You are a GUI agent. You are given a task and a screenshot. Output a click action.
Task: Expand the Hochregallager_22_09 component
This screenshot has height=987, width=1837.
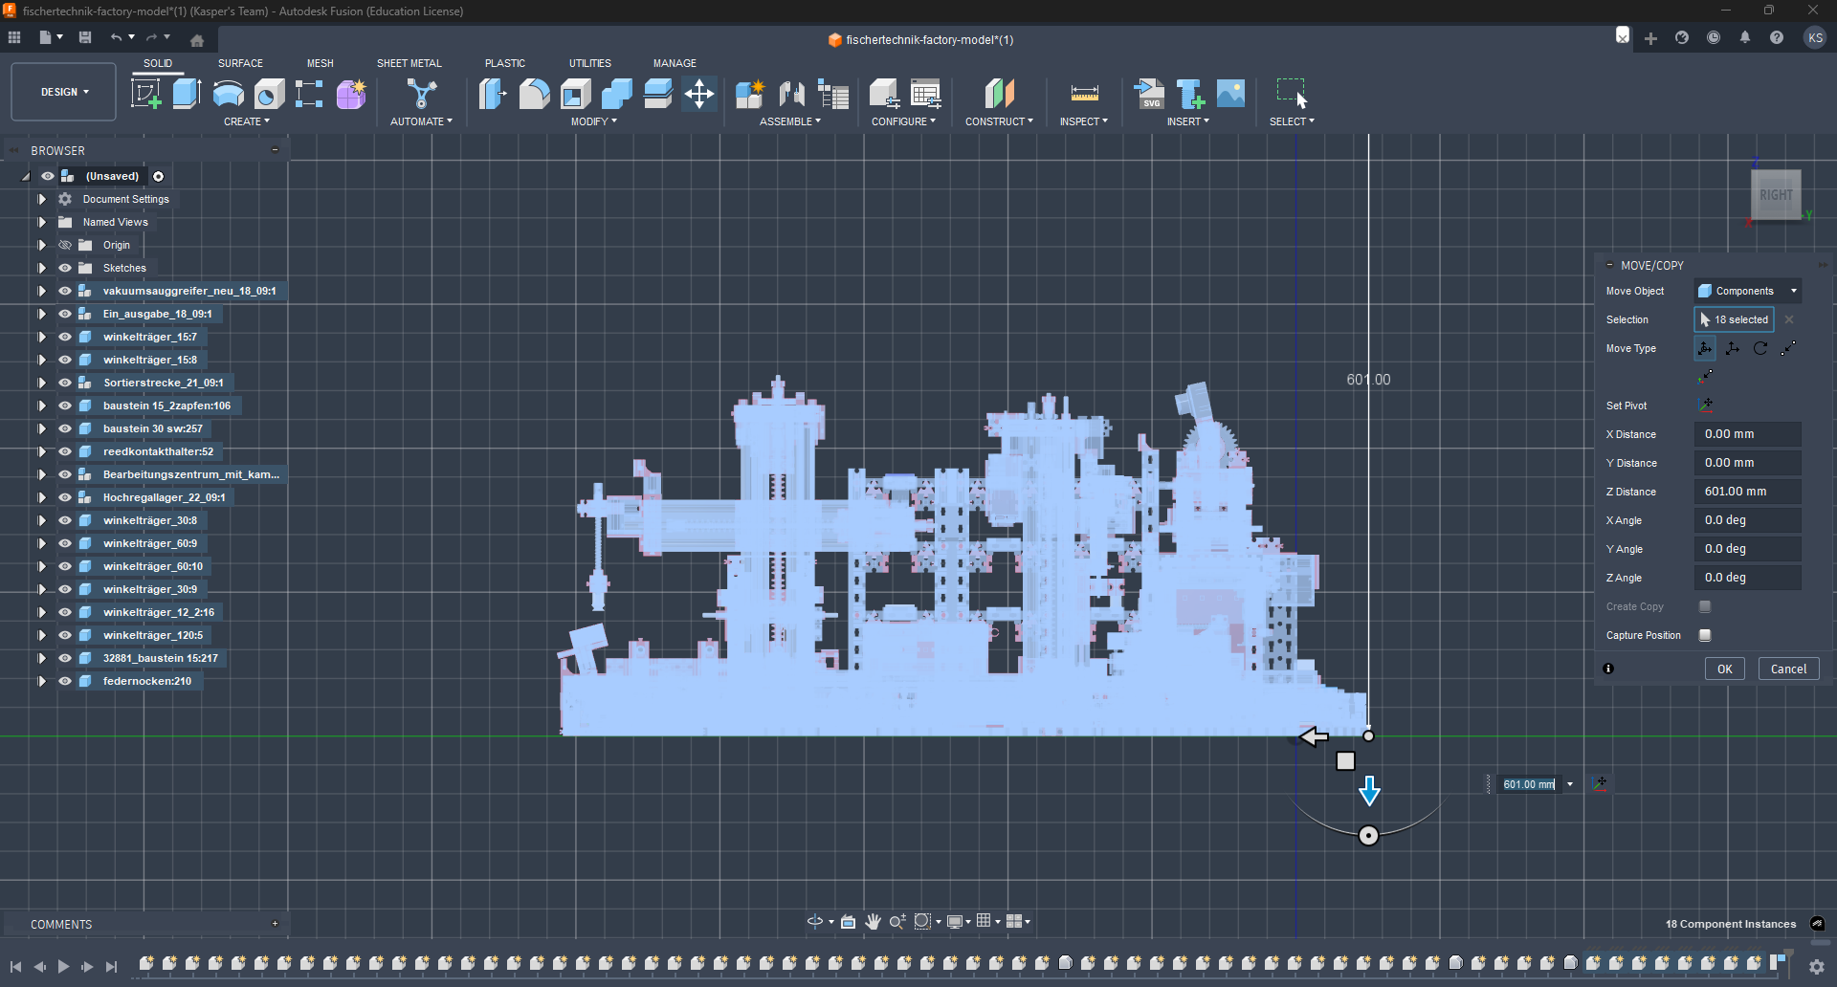click(x=41, y=497)
